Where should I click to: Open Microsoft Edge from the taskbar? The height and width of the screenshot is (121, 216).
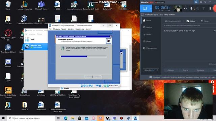66,118
